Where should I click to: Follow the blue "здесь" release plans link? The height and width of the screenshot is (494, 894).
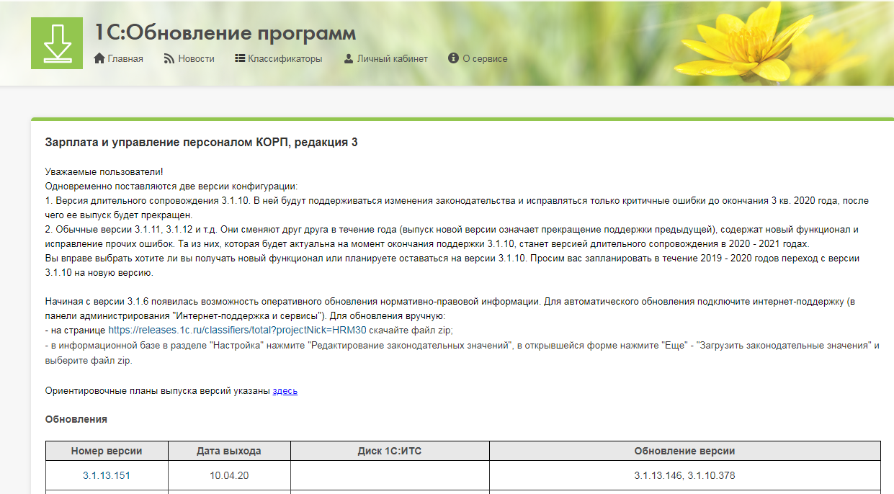(x=285, y=391)
